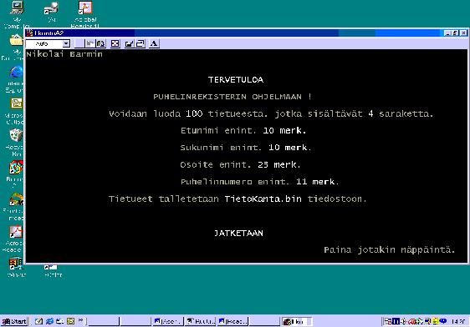The height and width of the screenshot is (327, 470).
Task: Click the first quick launch icon beside Start
Action: 39,321
